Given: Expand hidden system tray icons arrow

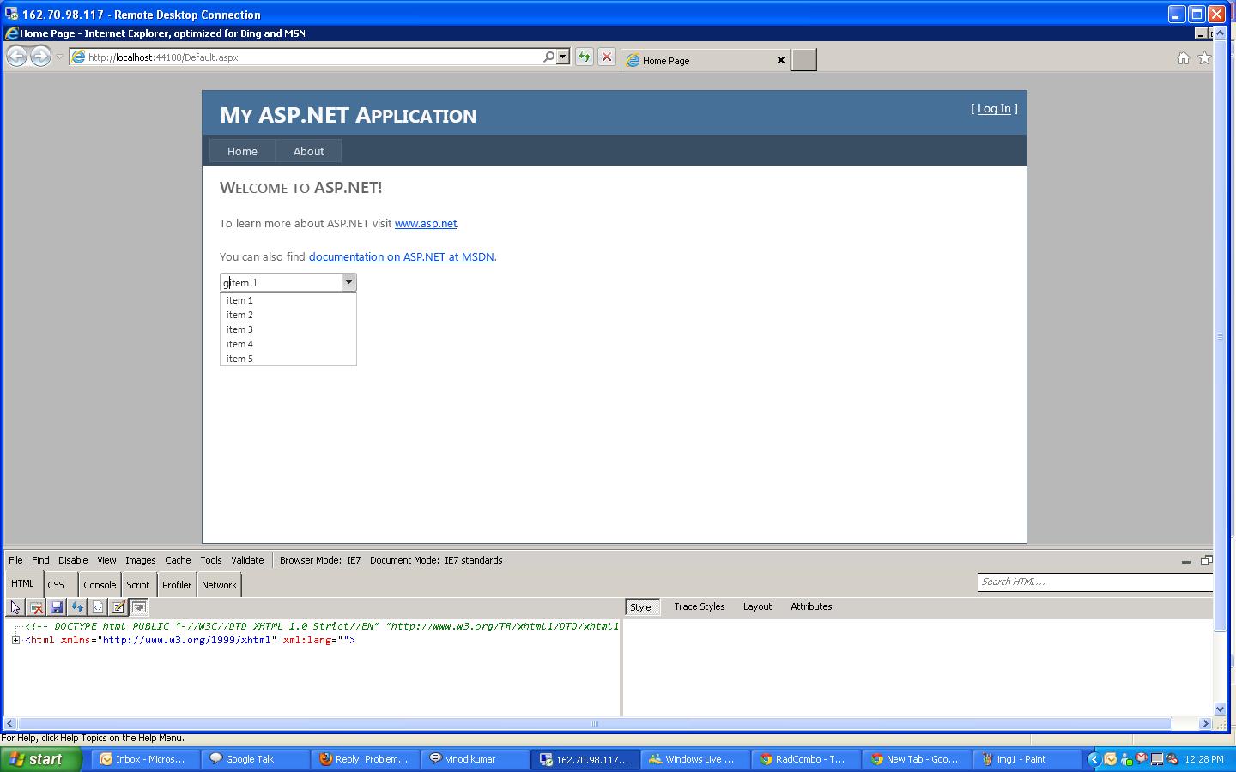Looking at the screenshot, I should [1094, 759].
